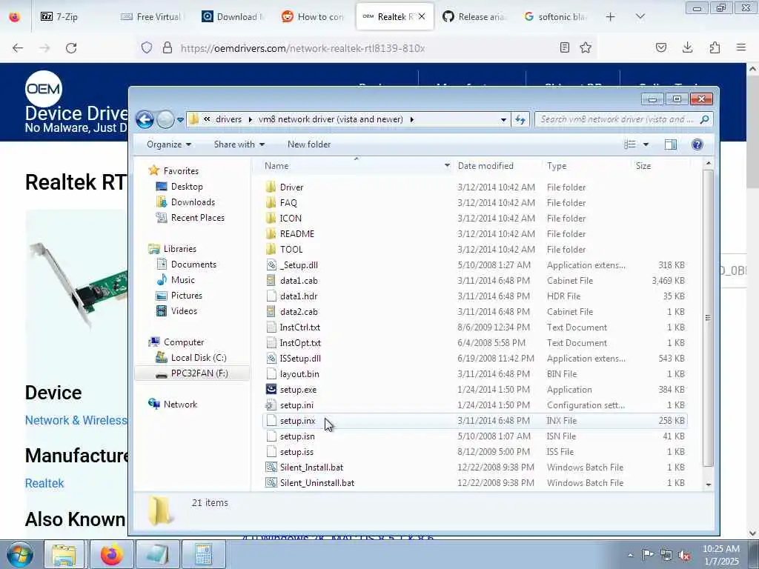
Task: Open Desktop in navigation pane
Action: tap(186, 186)
